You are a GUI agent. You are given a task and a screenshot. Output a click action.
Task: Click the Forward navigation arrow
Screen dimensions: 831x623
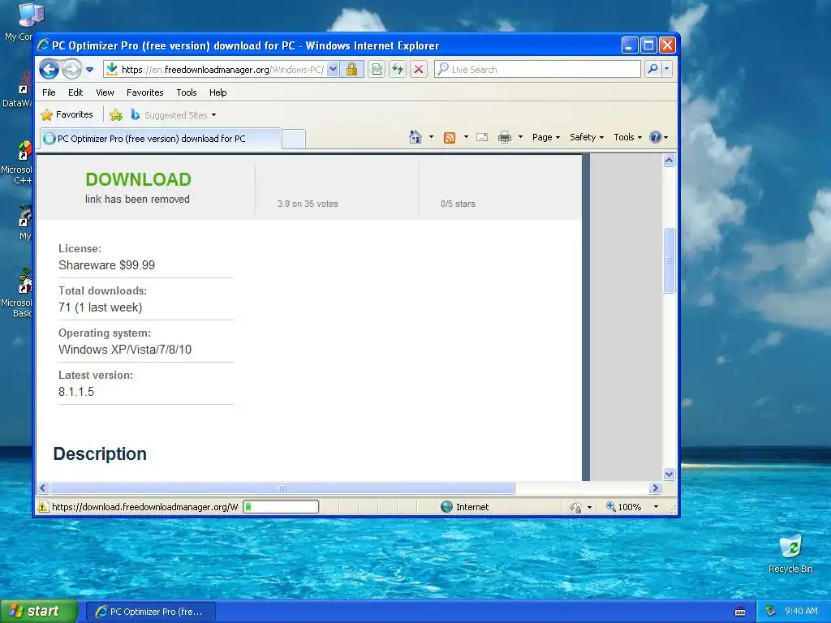coord(71,69)
